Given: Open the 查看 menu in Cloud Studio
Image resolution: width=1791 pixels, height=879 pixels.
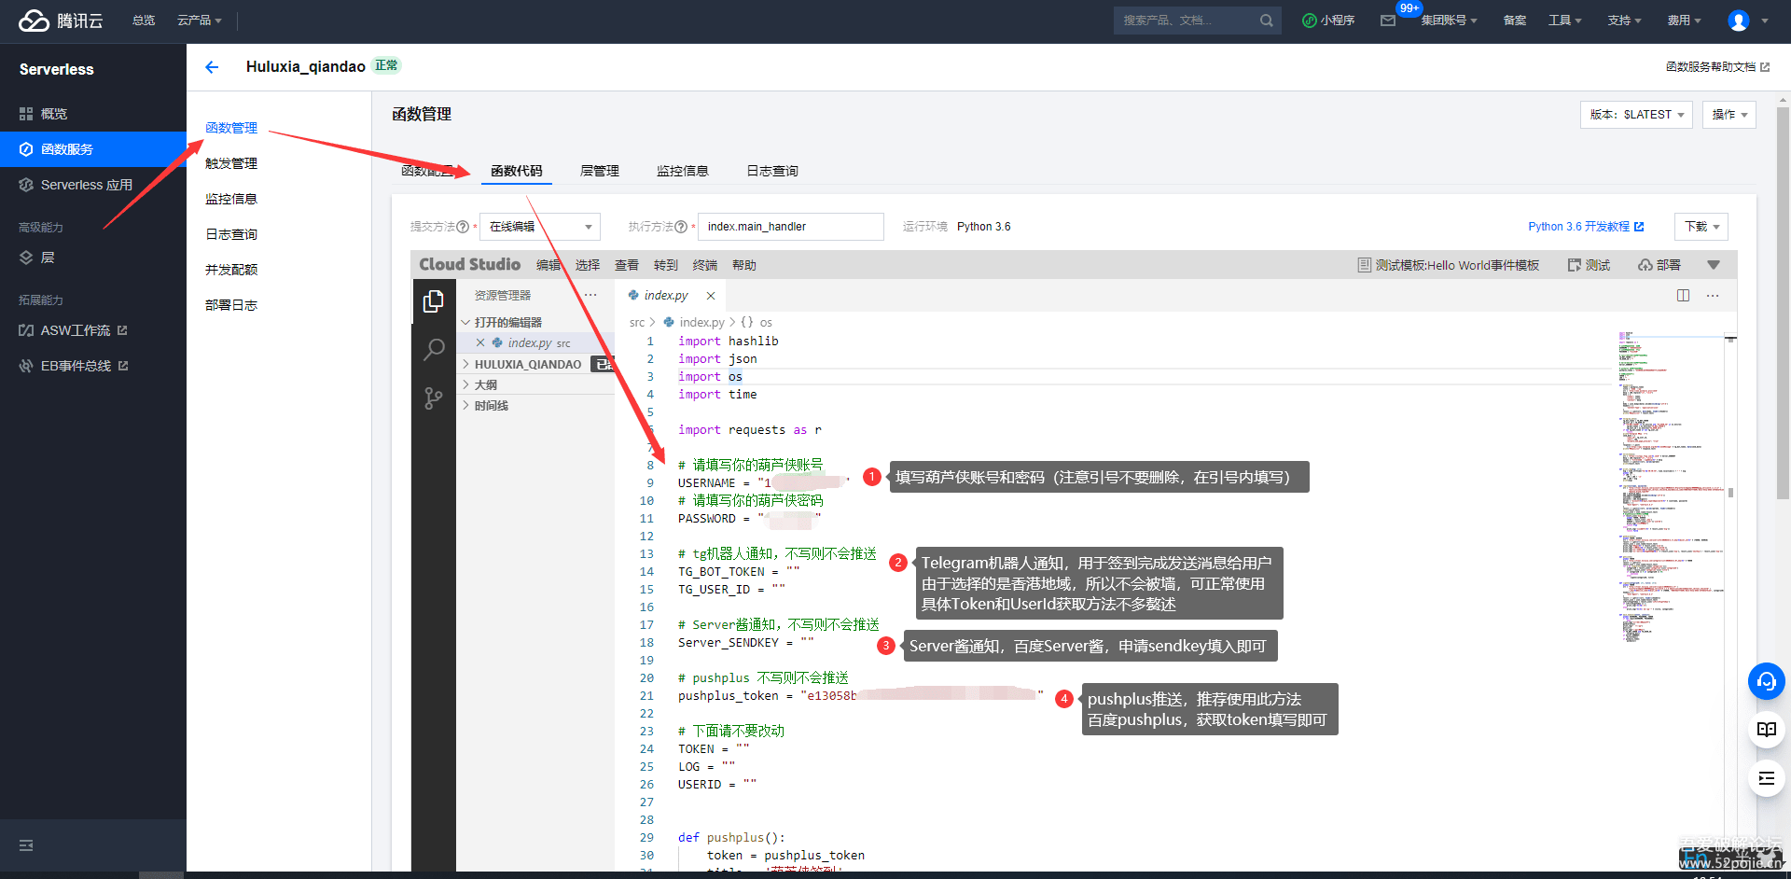Looking at the screenshot, I should click(627, 266).
